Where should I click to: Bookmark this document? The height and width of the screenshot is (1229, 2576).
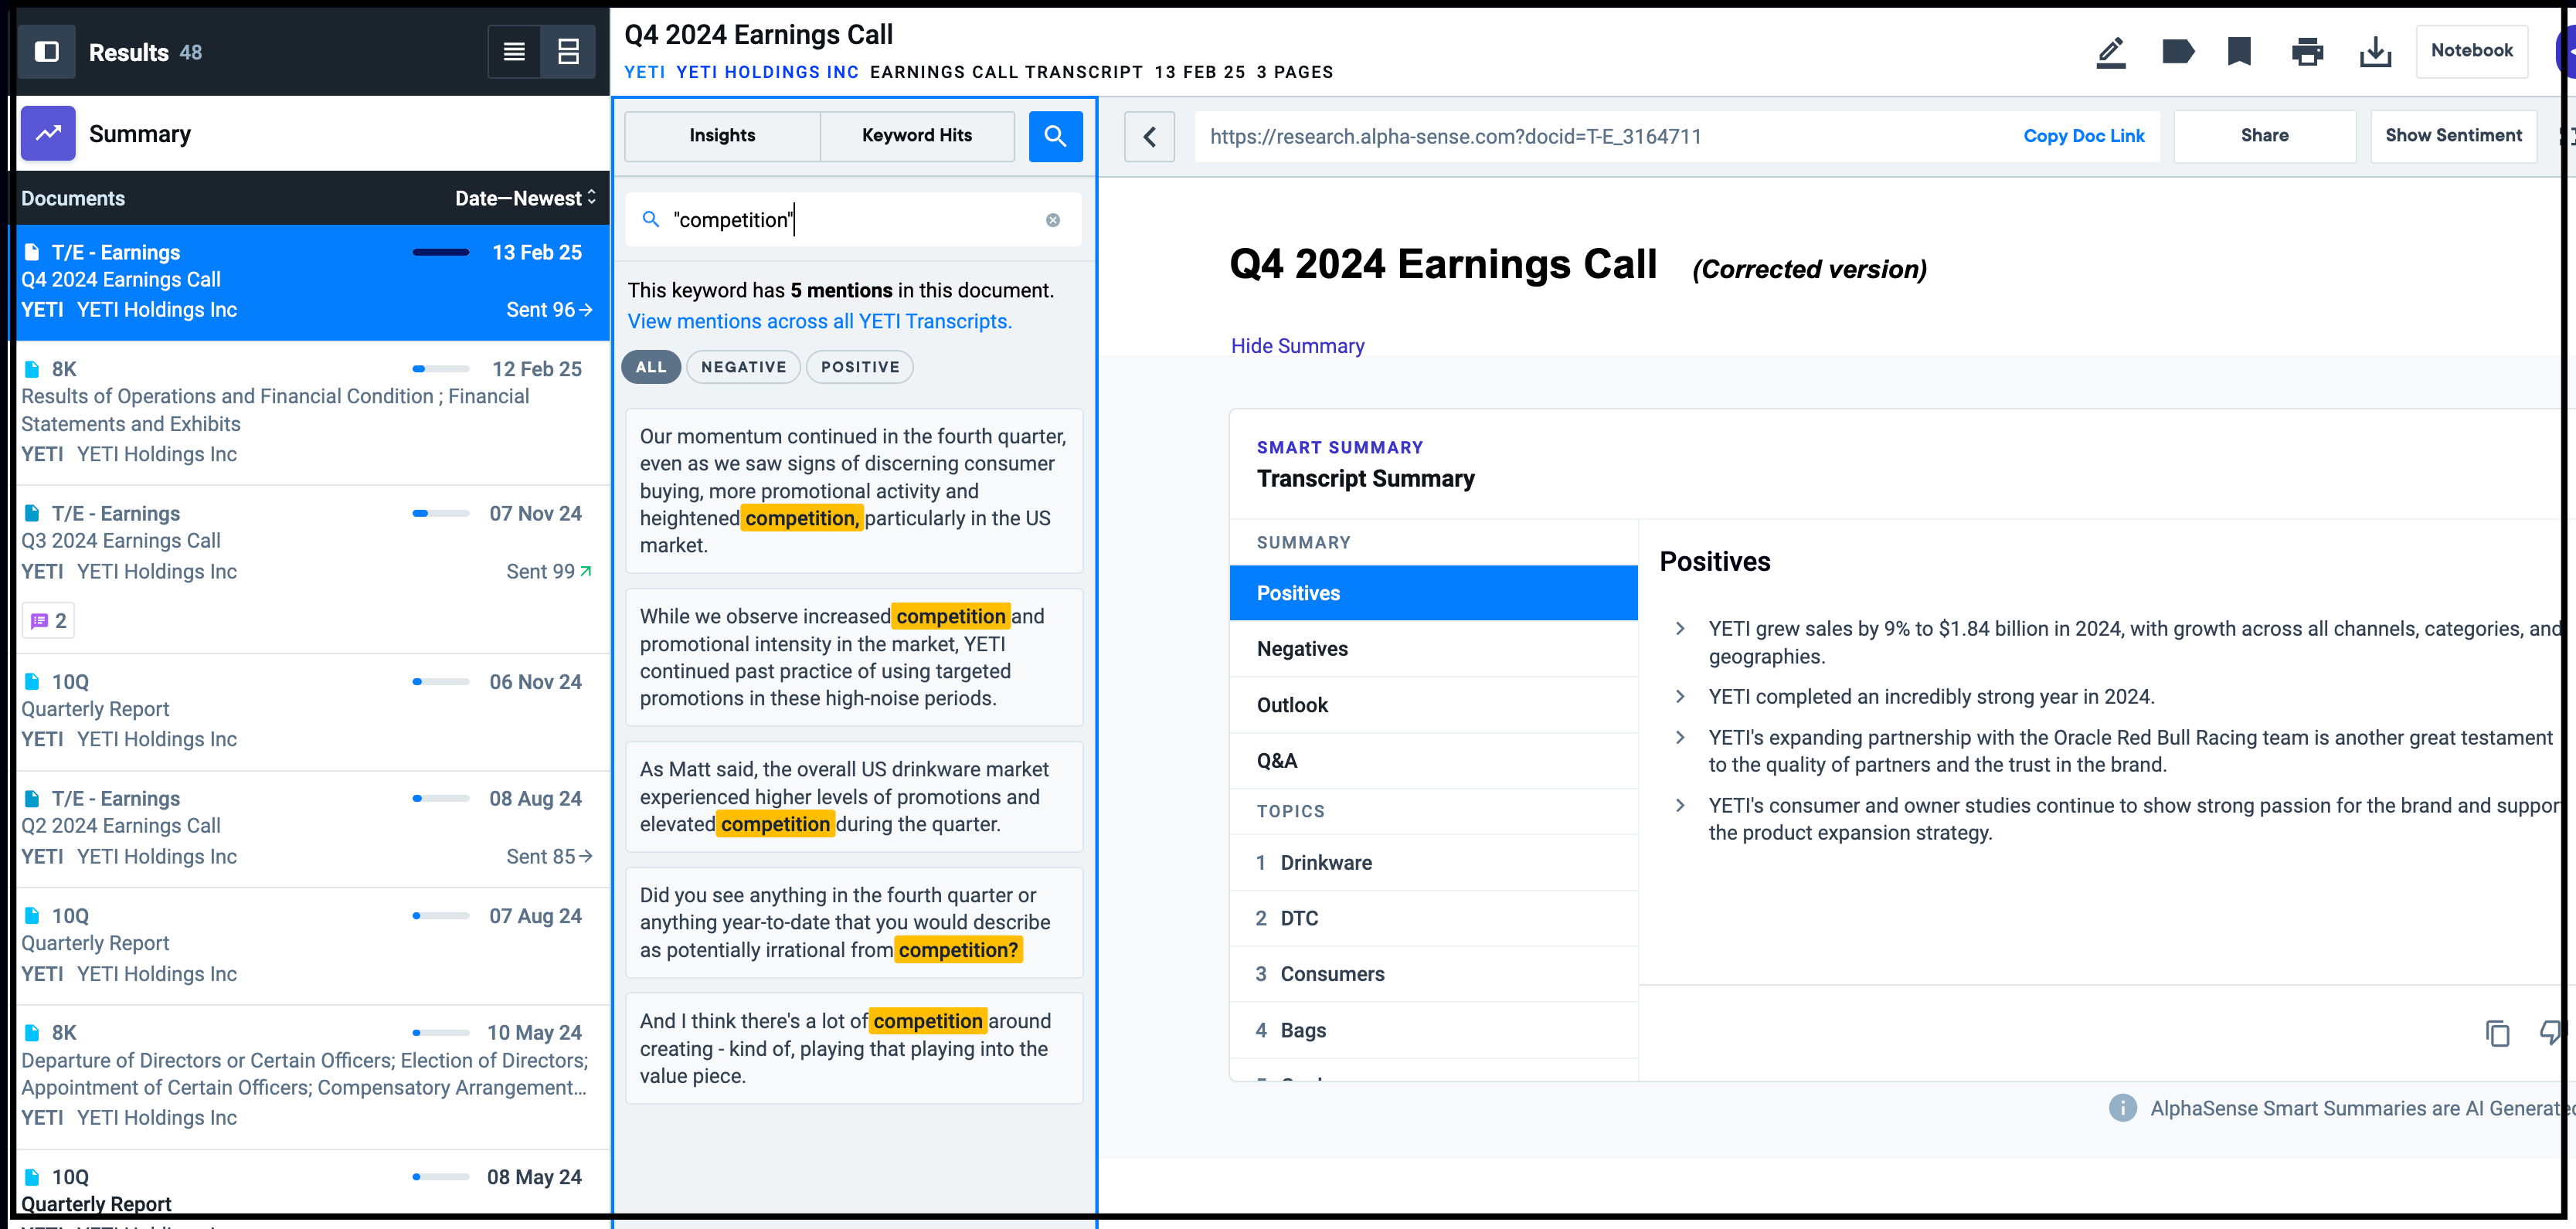(x=2239, y=51)
